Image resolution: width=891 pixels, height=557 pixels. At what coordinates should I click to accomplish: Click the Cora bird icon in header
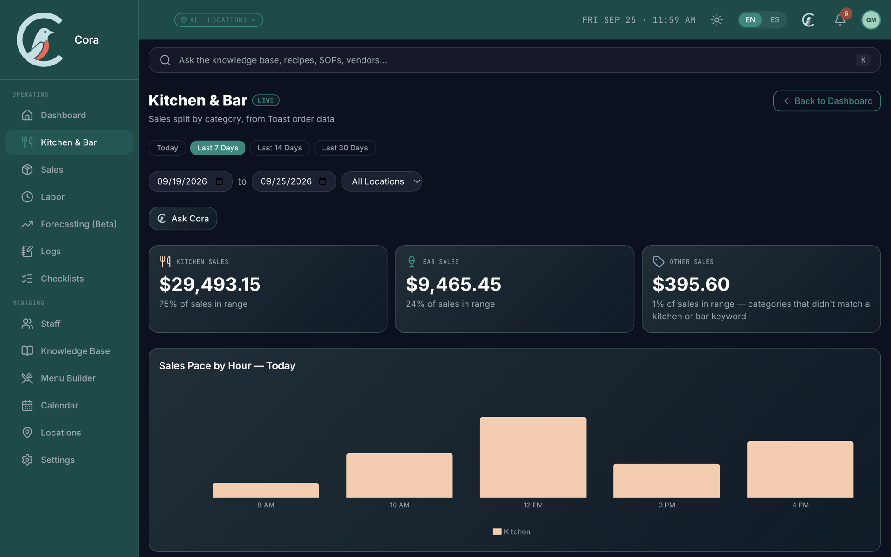click(x=808, y=20)
